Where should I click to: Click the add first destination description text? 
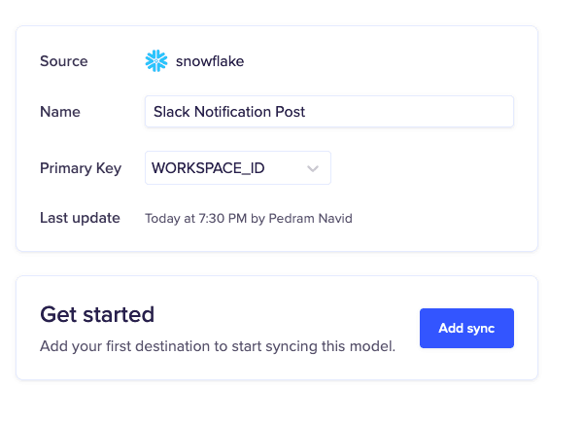tap(218, 345)
